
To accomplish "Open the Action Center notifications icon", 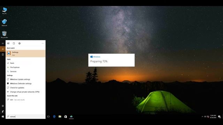I will pos(219,117).
